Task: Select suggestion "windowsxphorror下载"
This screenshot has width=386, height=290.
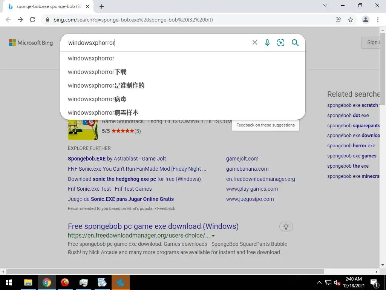Action: (x=183, y=72)
